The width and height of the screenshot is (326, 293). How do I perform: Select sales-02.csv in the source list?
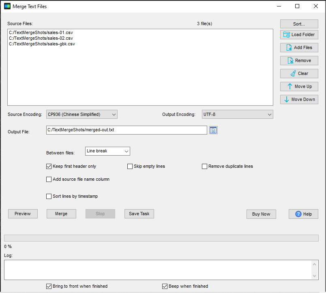(x=41, y=38)
